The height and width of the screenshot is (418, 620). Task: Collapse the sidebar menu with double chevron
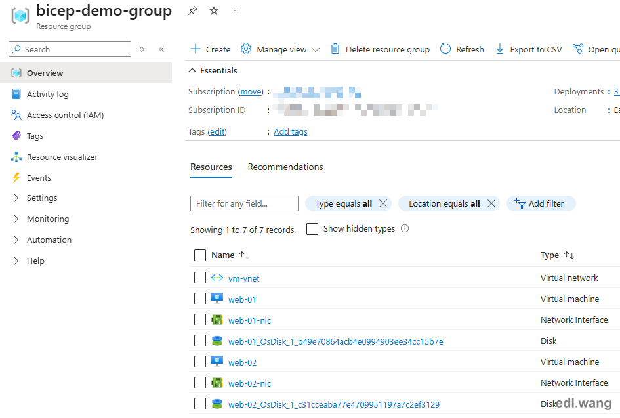[x=161, y=49]
